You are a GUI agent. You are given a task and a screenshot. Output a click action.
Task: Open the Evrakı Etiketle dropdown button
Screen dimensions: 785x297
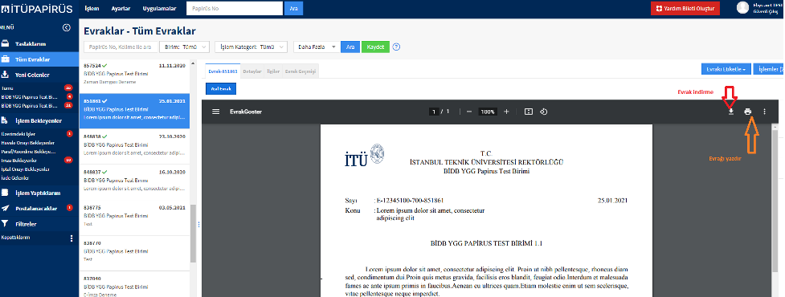[x=726, y=69]
